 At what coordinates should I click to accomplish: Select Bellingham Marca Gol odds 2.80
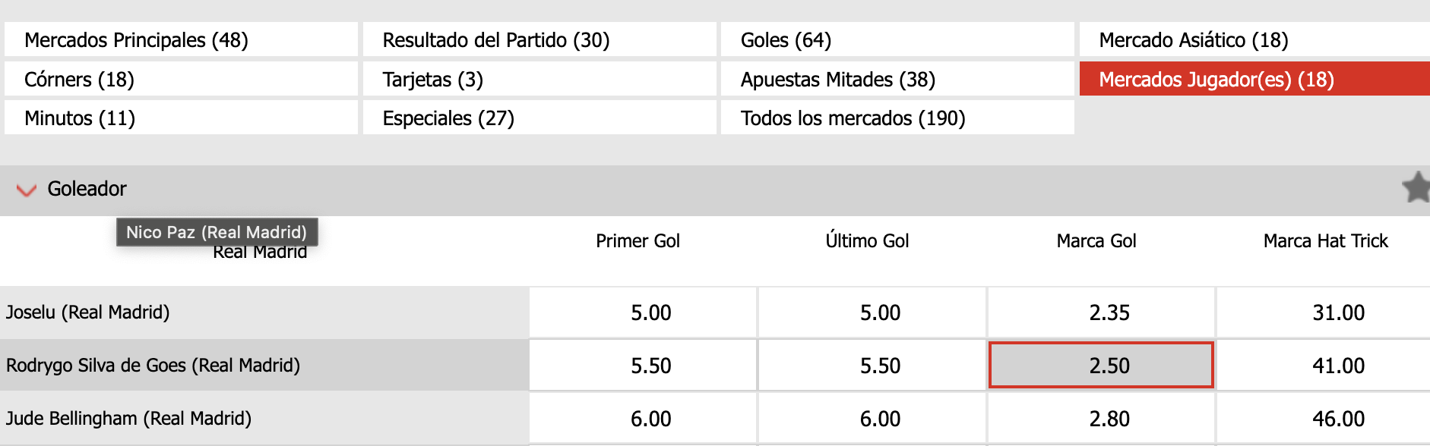pyautogui.click(x=1109, y=419)
